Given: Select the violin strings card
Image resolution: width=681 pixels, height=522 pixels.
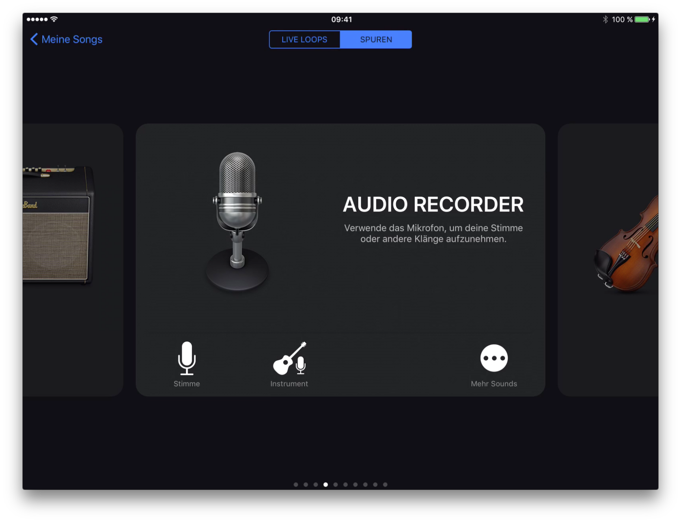Looking at the screenshot, I should 613,260.
